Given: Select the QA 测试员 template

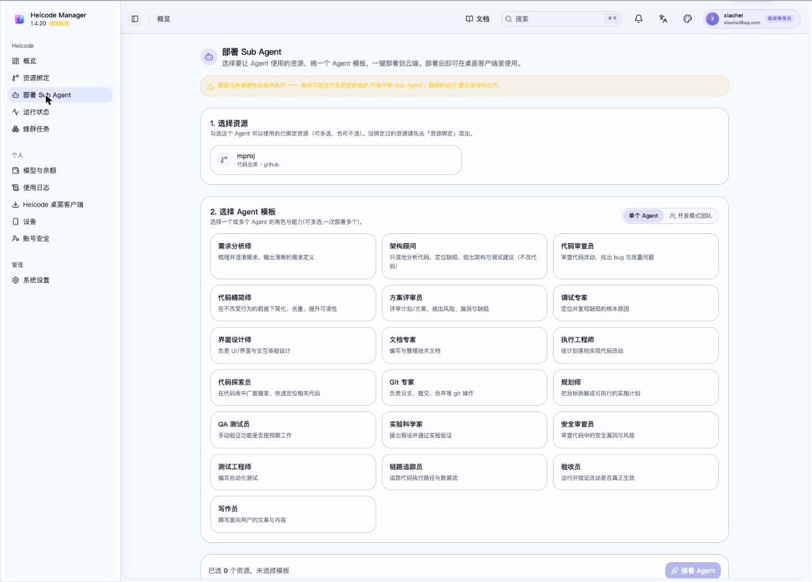Looking at the screenshot, I should 293,429.
